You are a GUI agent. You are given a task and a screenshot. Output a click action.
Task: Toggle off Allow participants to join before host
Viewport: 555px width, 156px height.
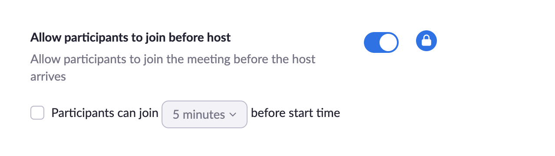[x=381, y=42]
